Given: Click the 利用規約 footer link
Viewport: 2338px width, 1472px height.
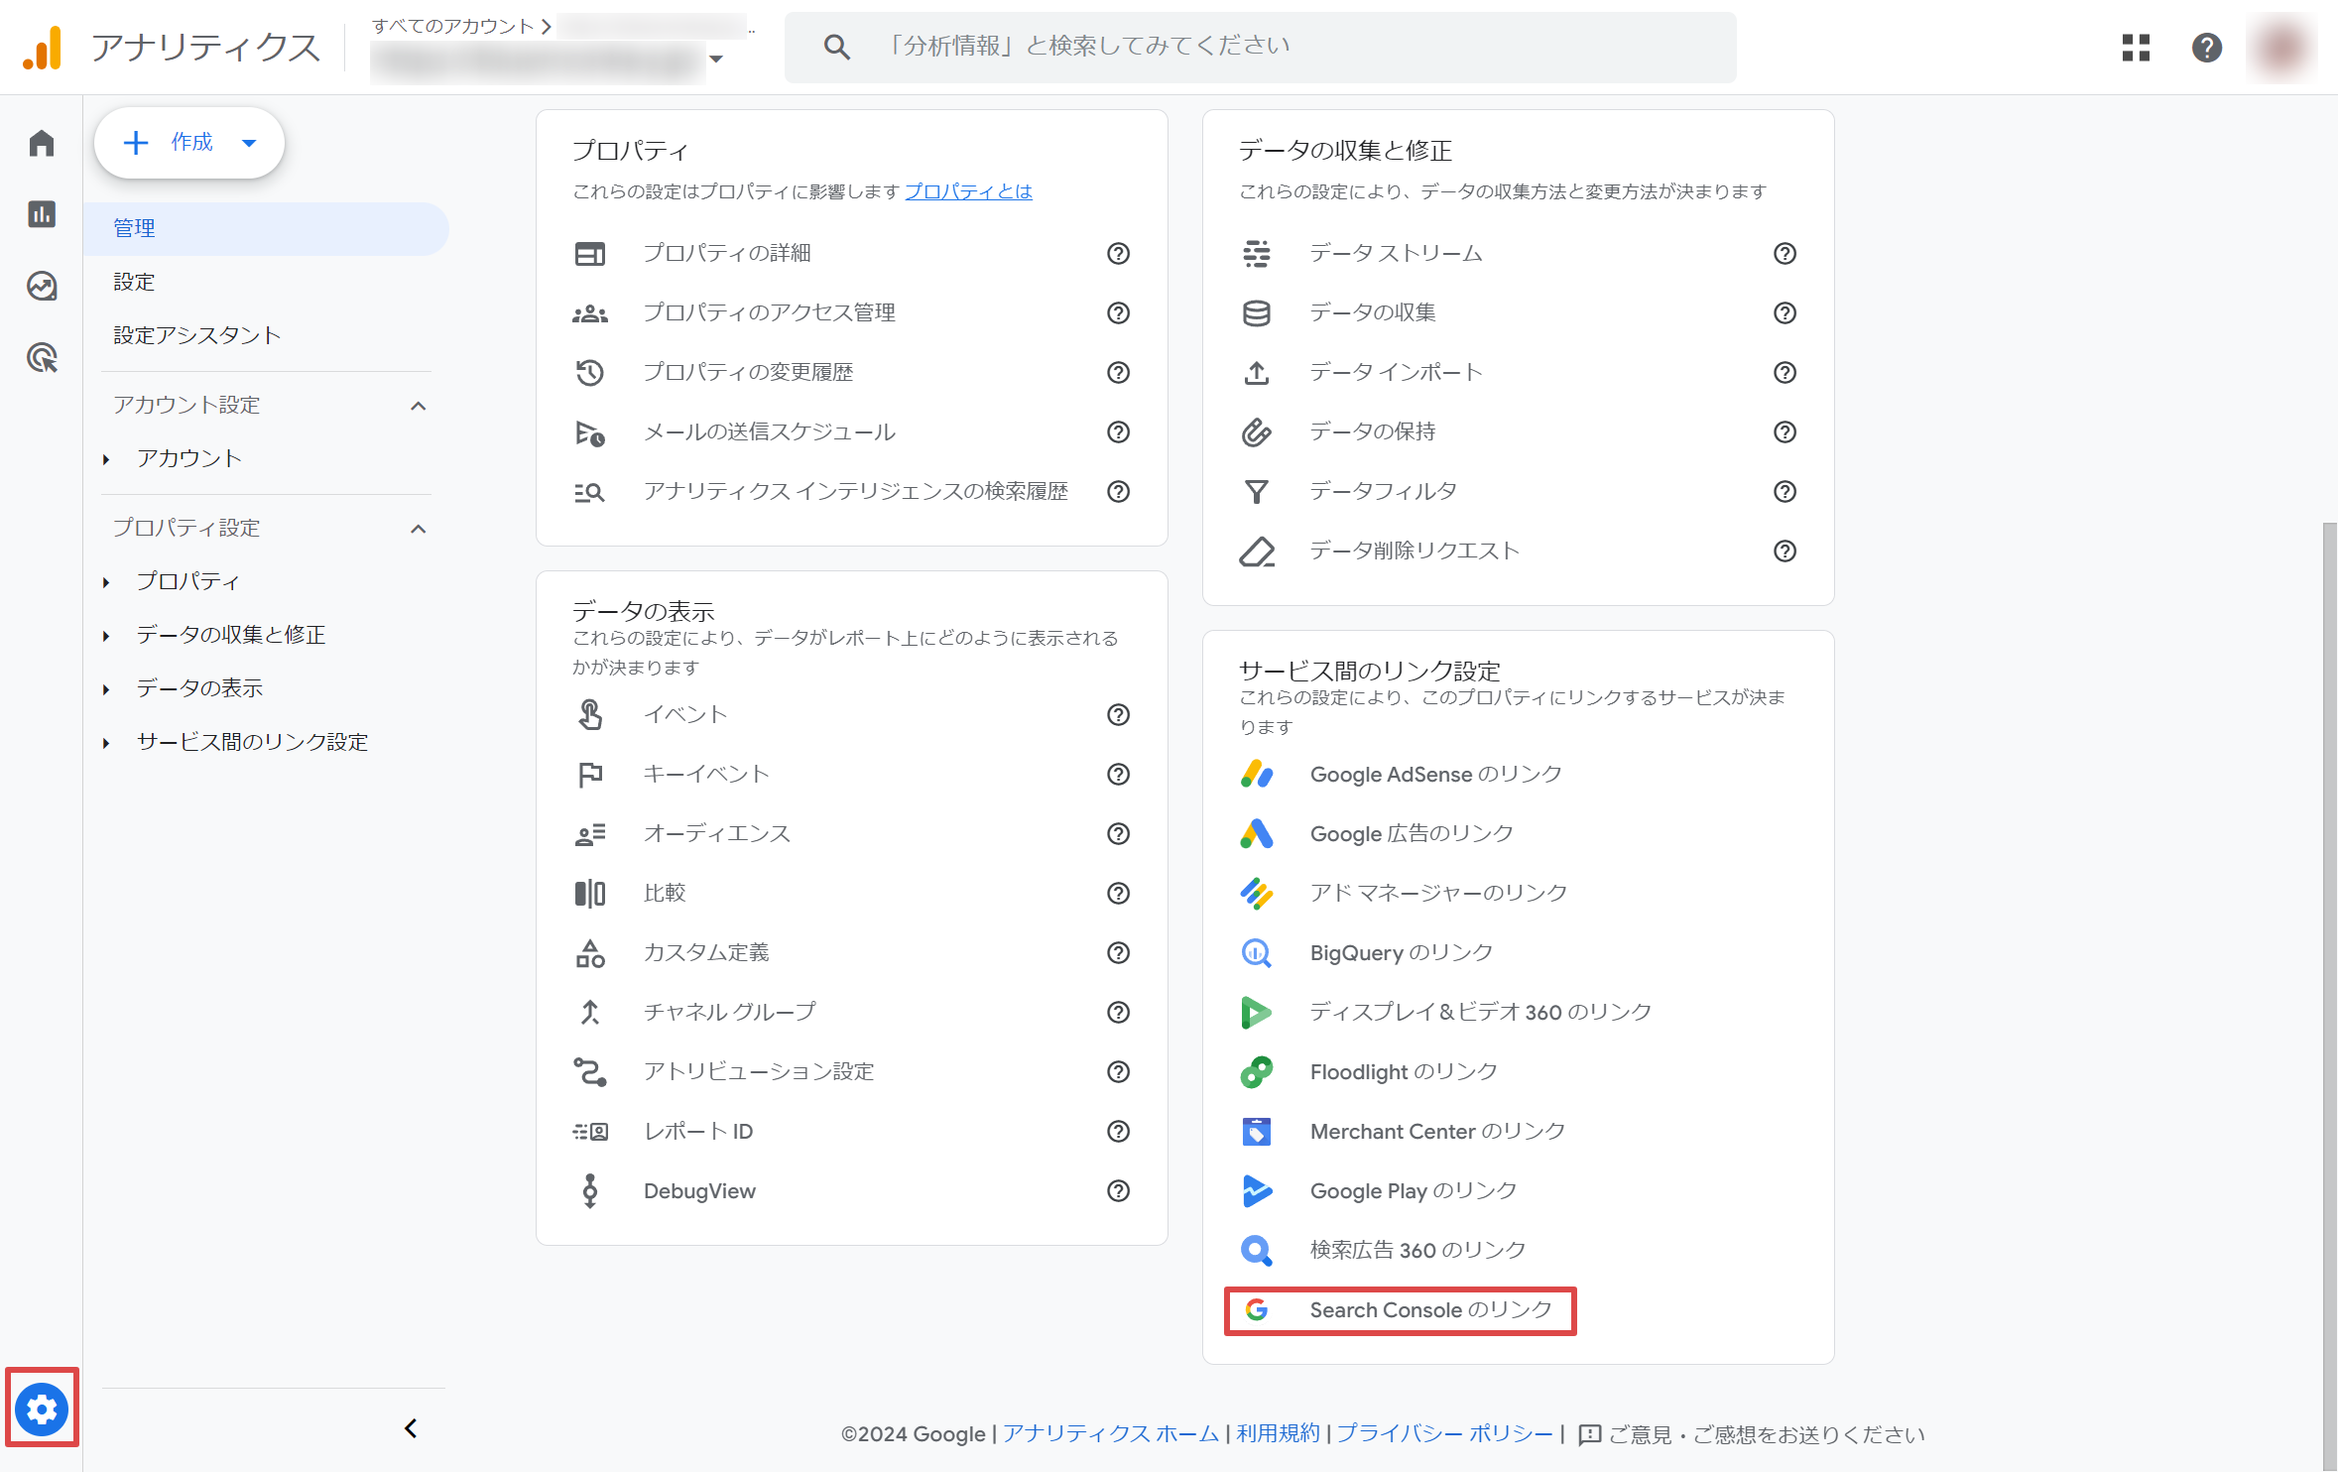Looking at the screenshot, I should click(1278, 1433).
